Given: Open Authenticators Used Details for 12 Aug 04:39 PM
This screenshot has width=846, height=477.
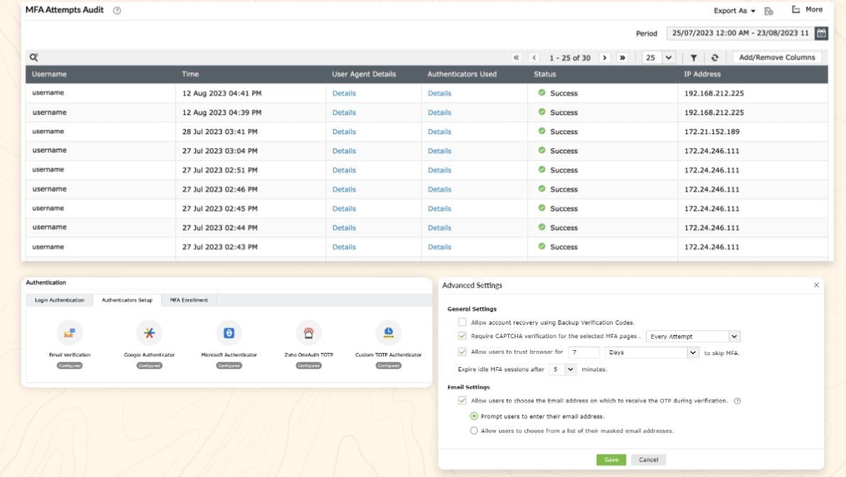Looking at the screenshot, I should pyautogui.click(x=439, y=113).
